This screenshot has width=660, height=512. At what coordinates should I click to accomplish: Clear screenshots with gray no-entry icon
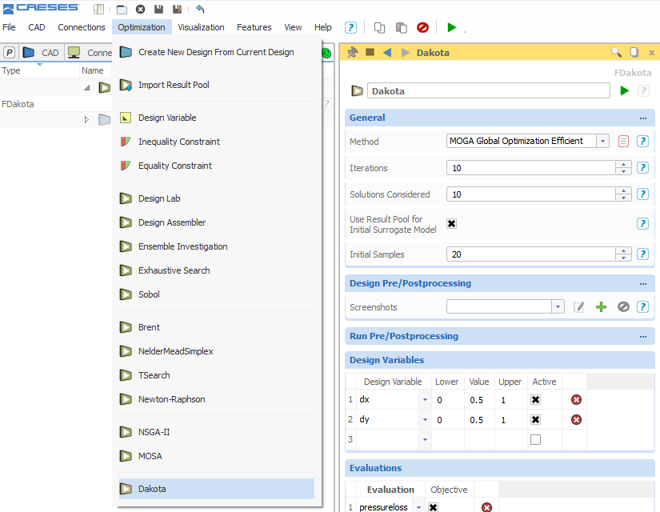point(623,307)
